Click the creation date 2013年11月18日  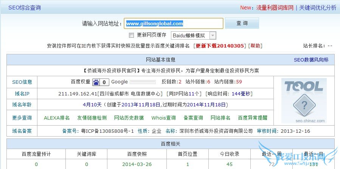[x=141, y=105]
